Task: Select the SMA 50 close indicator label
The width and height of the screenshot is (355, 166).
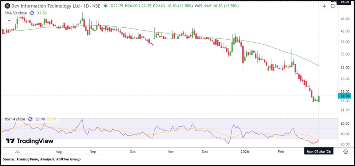Action: (16, 13)
